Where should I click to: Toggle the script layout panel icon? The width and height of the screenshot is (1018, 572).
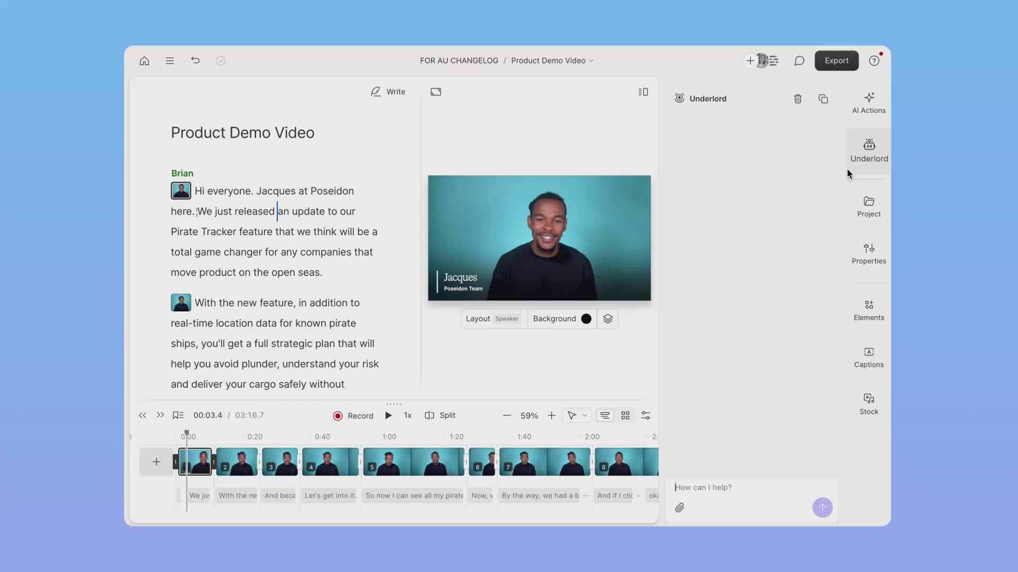click(x=643, y=92)
